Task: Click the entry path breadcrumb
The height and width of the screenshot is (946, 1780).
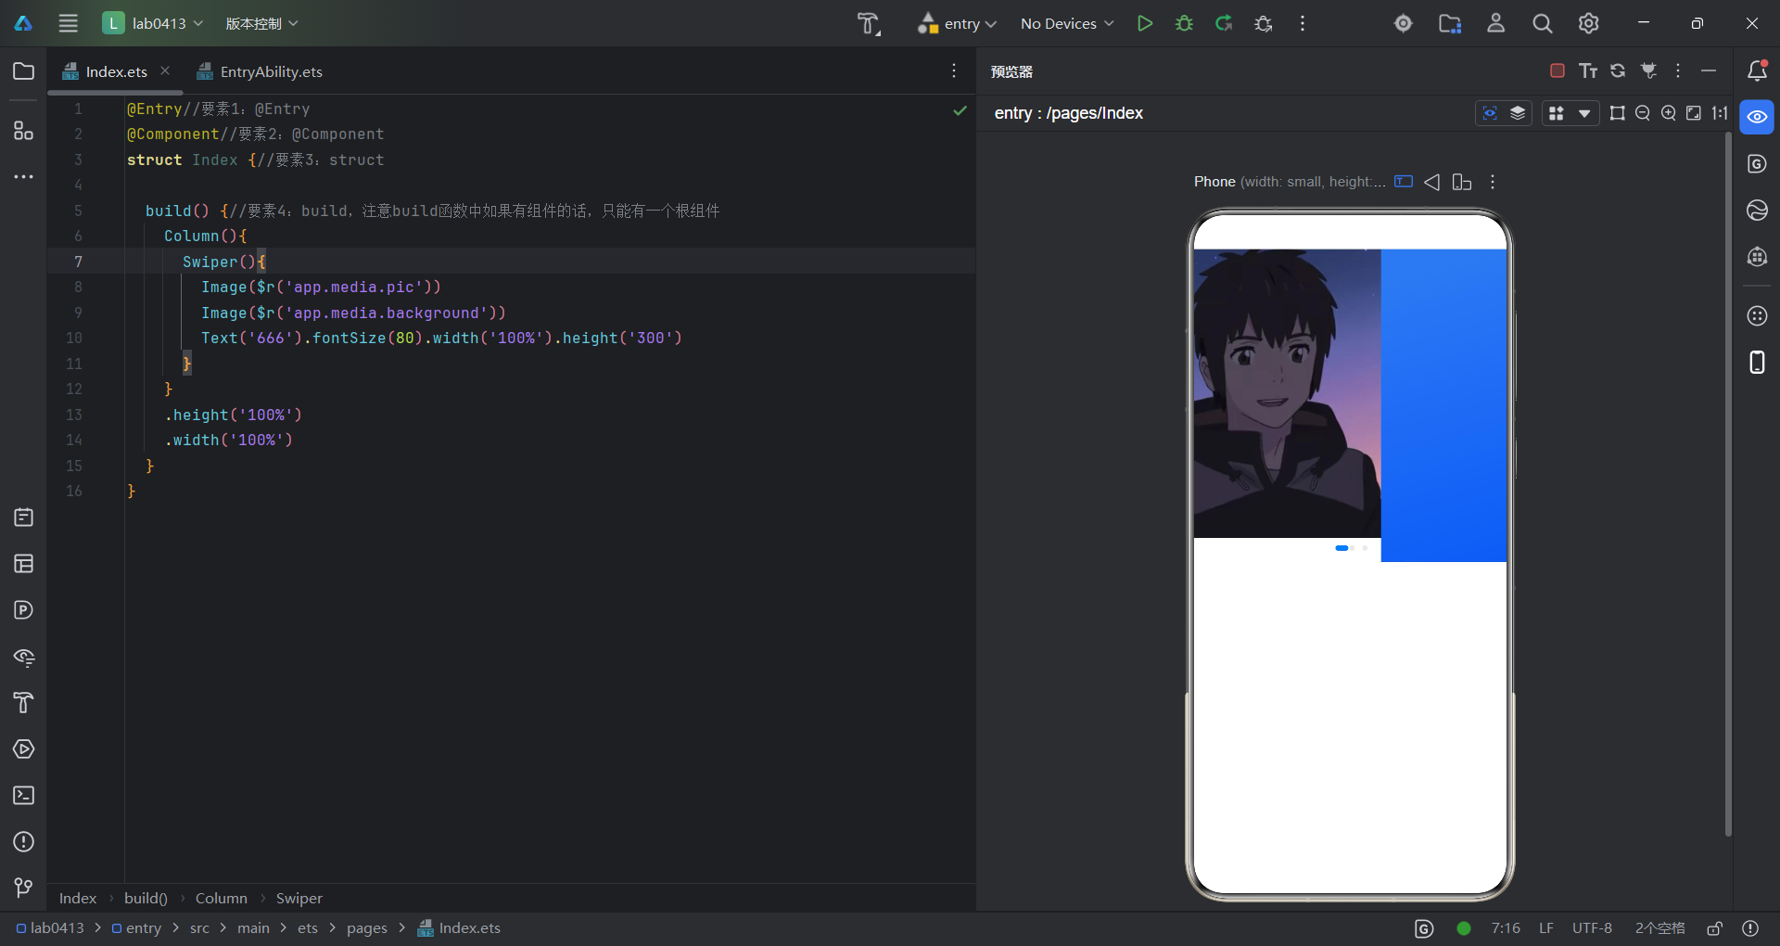Action: point(137,927)
